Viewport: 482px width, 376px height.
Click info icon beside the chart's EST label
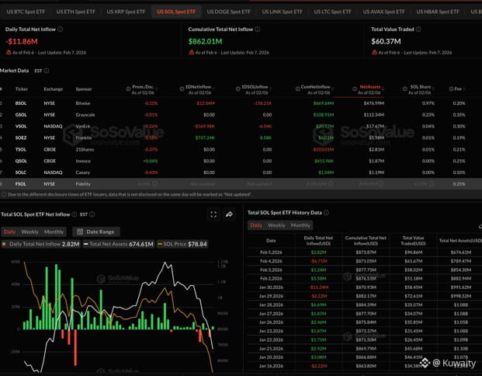click(92, 214)
